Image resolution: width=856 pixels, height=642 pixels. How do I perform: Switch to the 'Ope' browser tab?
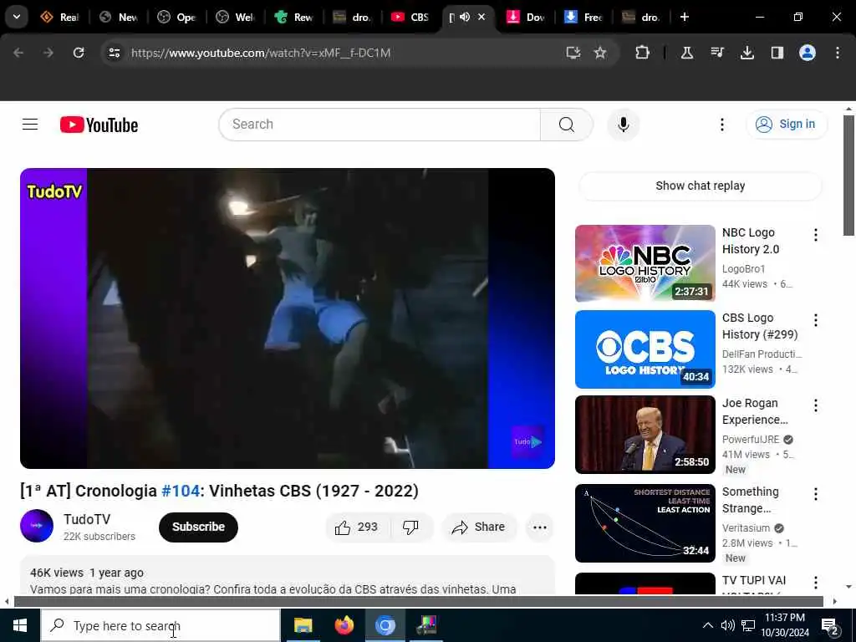click(177, 17)
